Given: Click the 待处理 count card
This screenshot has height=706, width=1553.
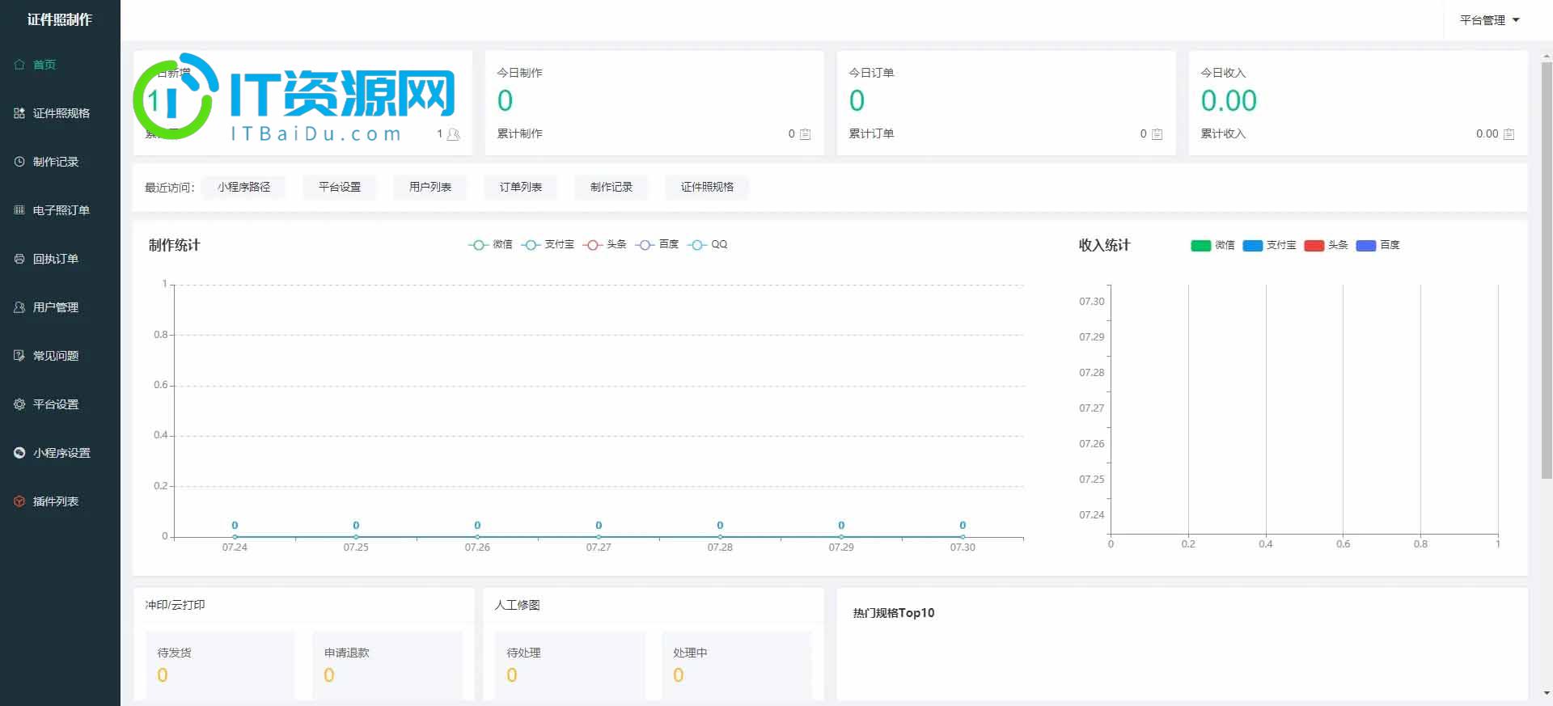Looking at the screenshot, I should point(570,666).
